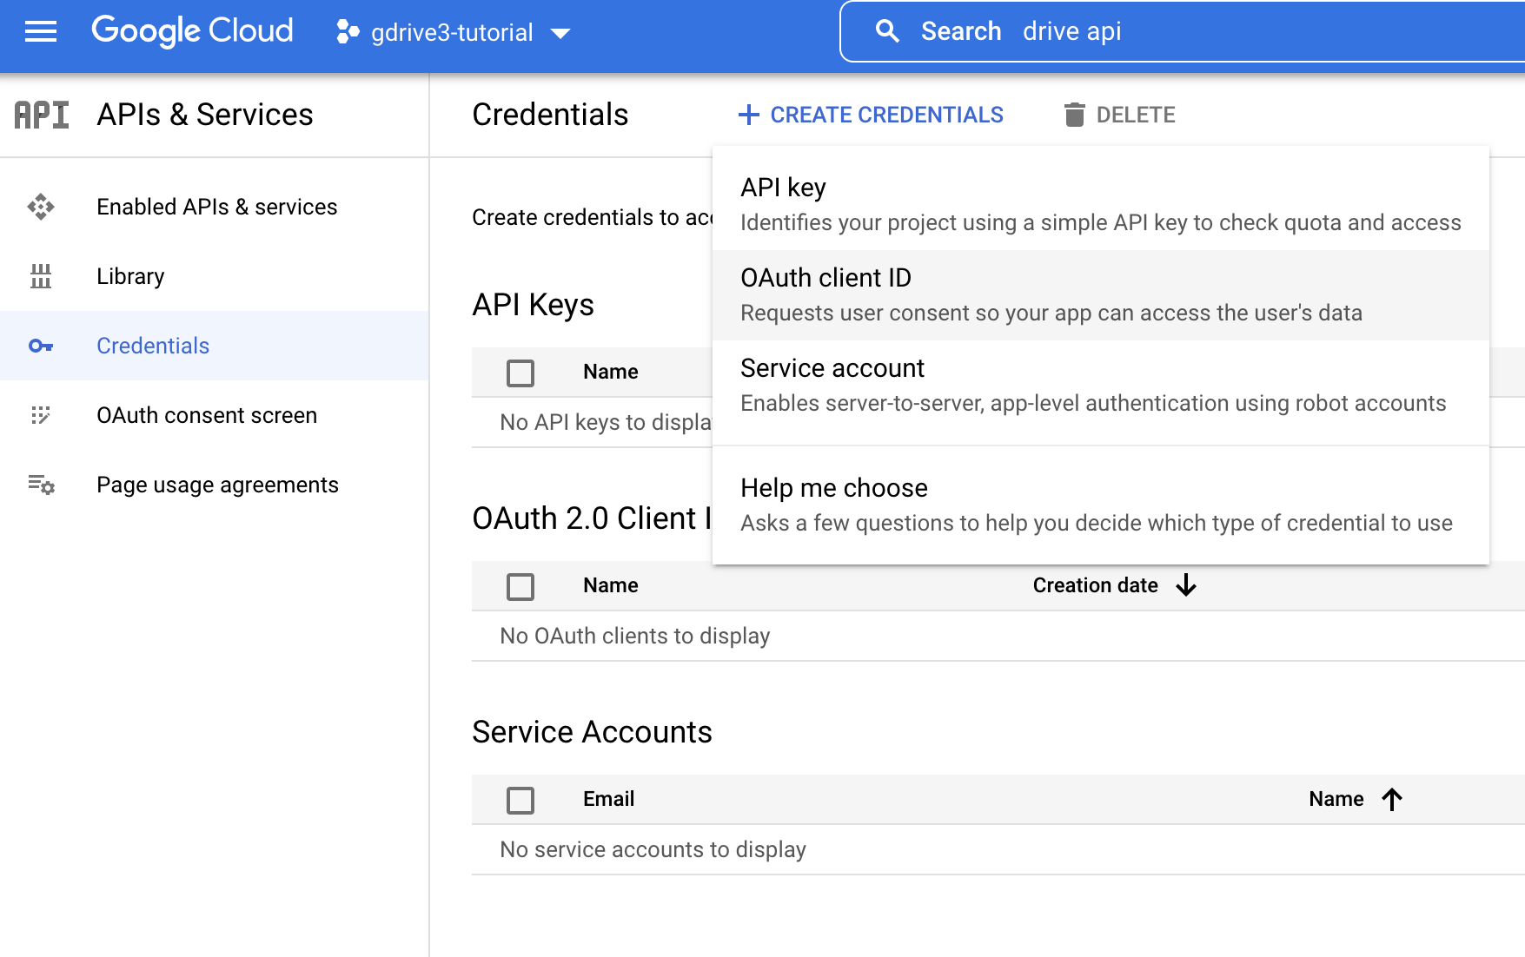
Task: Choose OAuth client ID option
Action: tap(1101, 295)
